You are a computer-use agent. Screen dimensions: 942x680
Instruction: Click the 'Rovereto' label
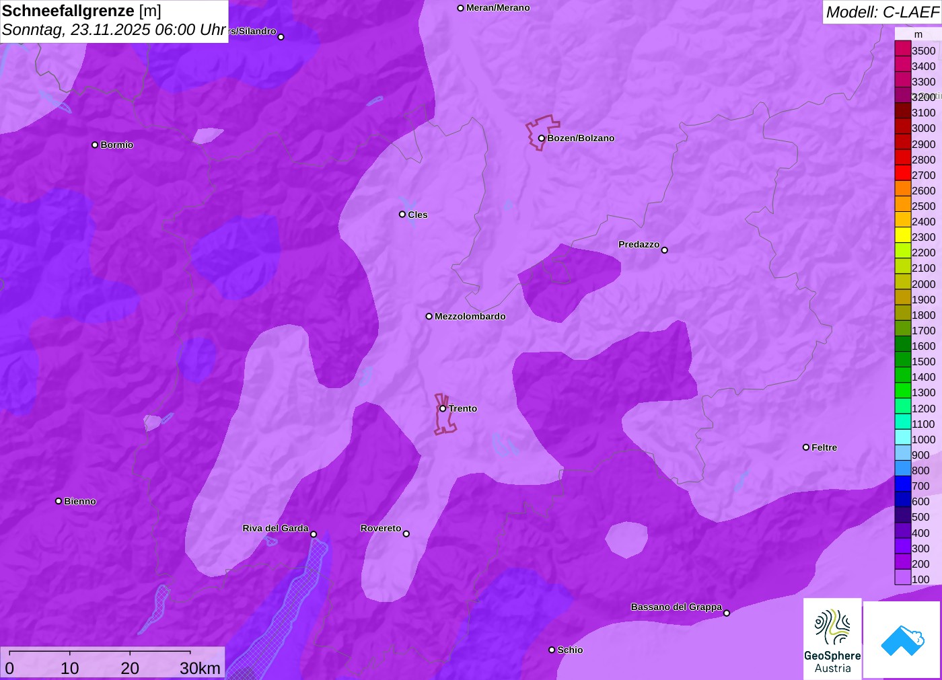(x=381, y=528)
